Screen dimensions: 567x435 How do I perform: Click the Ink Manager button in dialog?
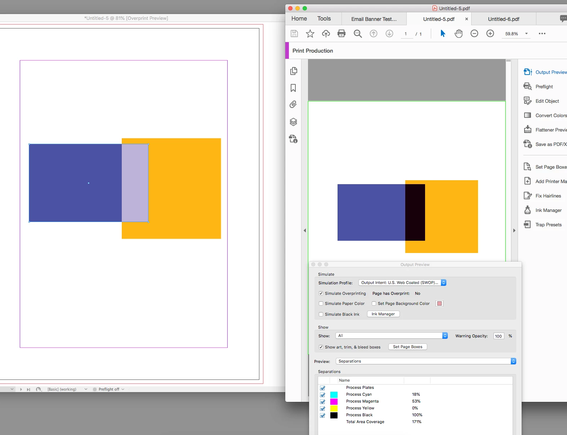[383, 314]
